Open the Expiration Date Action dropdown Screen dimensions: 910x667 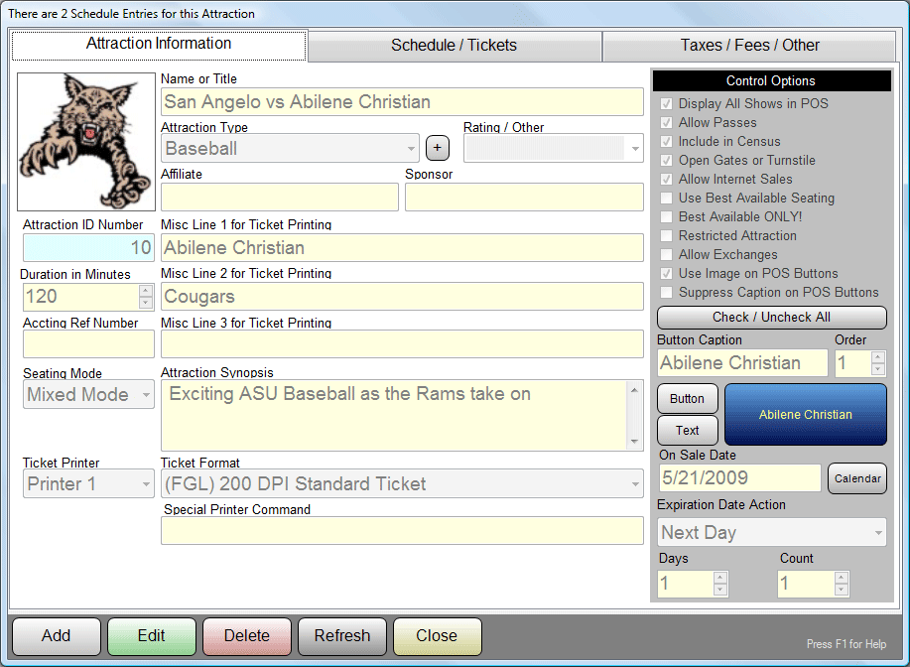point(772,532)
